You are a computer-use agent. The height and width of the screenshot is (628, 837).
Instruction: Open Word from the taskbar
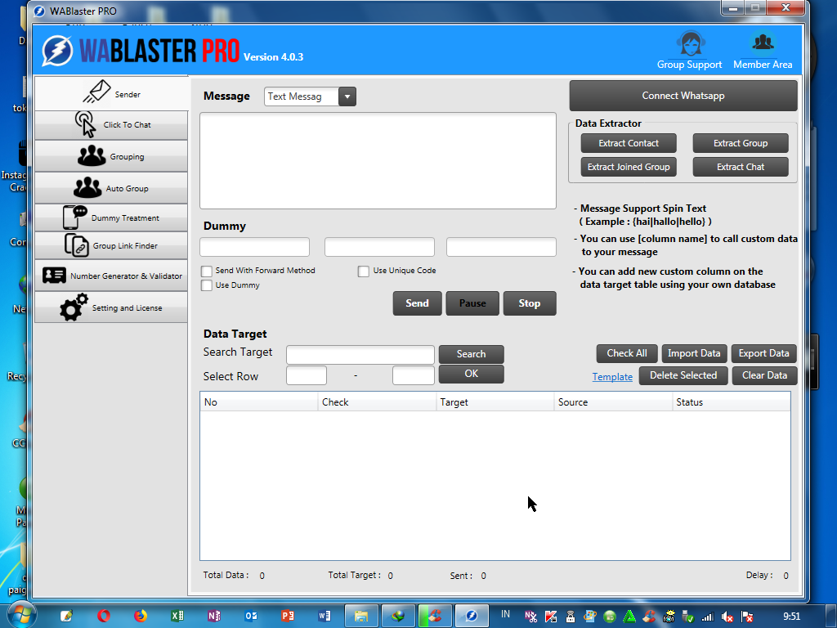(325, 616)
